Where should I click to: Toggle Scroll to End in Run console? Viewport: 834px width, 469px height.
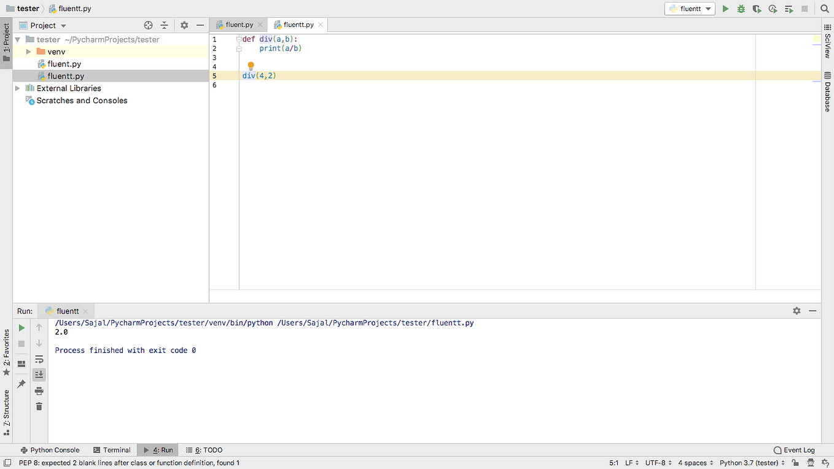pyautogui.click(x=39, y=374)
